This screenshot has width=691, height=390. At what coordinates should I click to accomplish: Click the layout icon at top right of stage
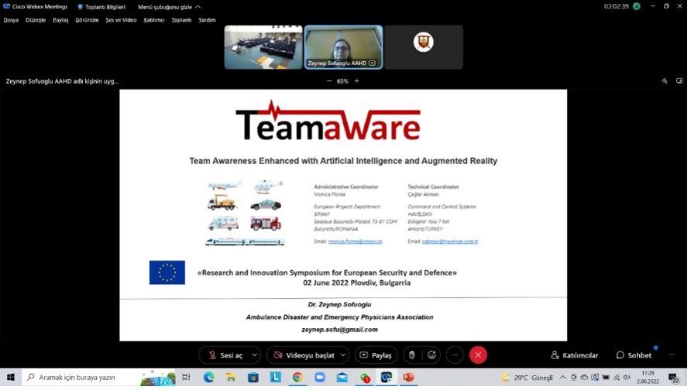click(x=679, y=81)
